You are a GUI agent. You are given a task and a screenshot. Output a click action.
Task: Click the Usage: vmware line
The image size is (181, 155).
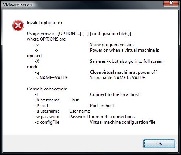[x=79, y=34]
